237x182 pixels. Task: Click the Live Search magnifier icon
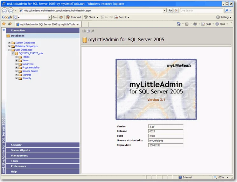tap(227, 10)
